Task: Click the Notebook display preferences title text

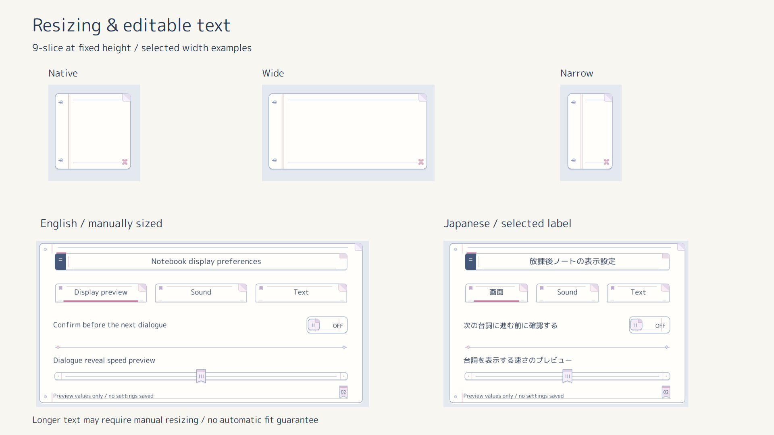Action: [x=206, y=261]
